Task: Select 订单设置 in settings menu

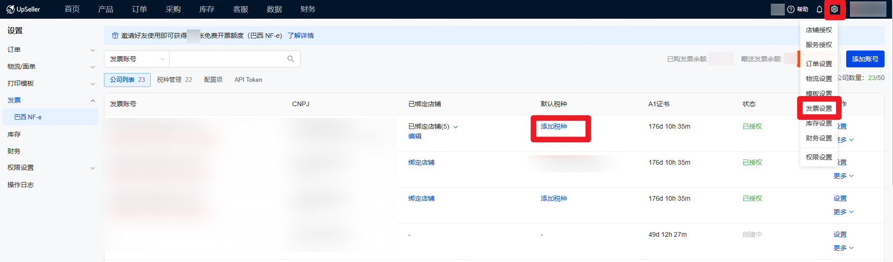Action: [x=819, y=64]
